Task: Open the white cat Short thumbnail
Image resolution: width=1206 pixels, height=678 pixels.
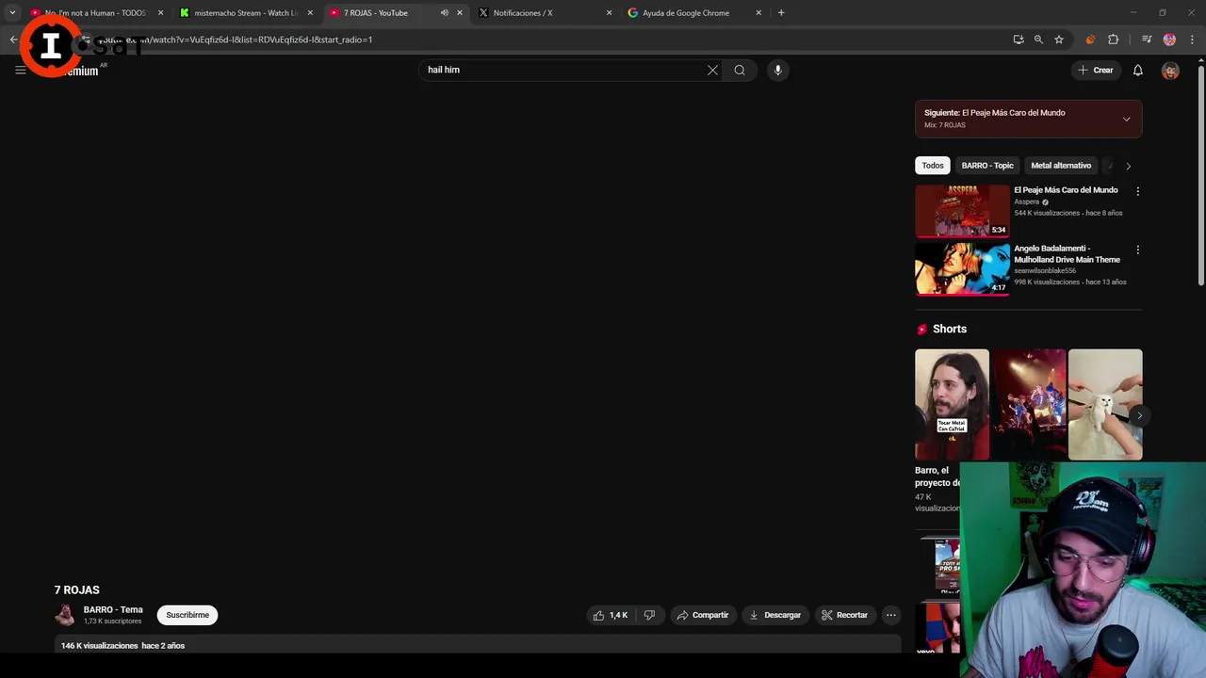Action: [1105, 405]
